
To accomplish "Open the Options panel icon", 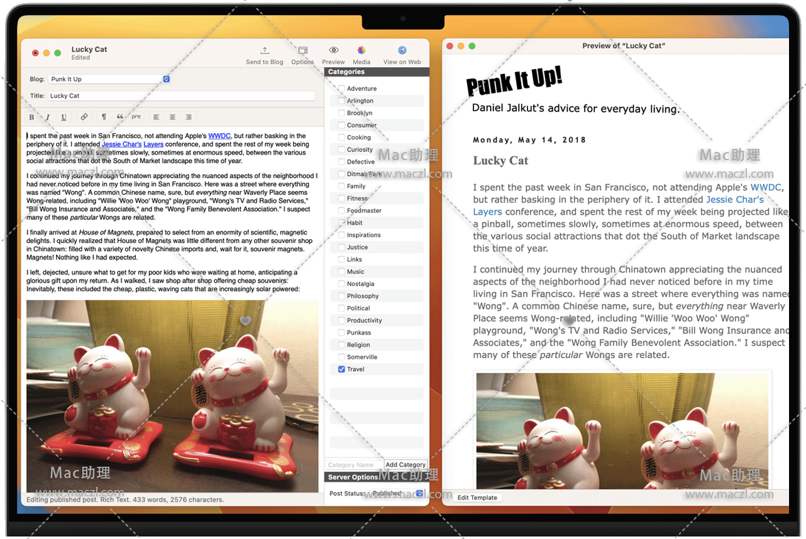I will click(302, 51).
